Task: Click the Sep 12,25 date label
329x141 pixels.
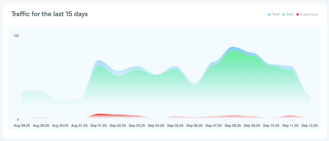Action: point(309,126)
